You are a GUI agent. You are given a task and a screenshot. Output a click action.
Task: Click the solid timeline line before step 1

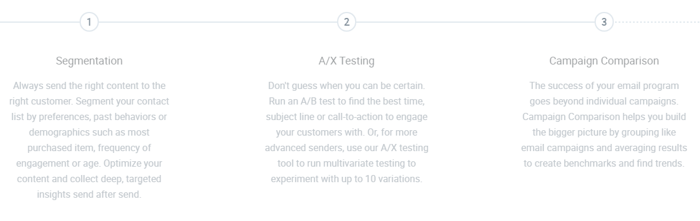[40, 22]
